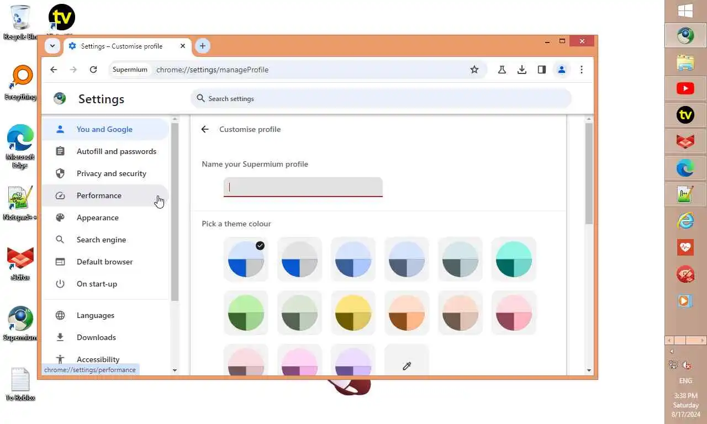The image size is (707, 424).
Task: Open Everything search desktop icon
Action: coord(20,83)
